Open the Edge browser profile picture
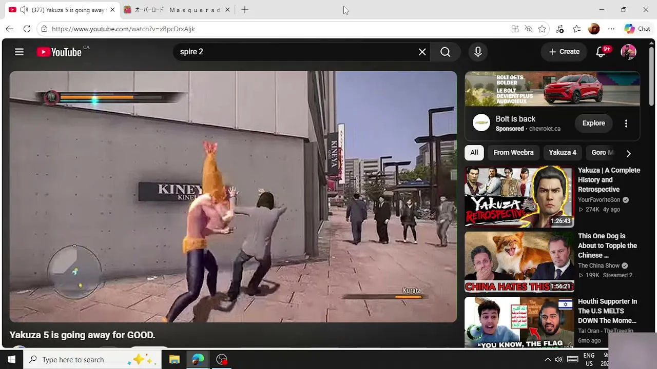This screenshot has height=369, width=657. [594, 29]
